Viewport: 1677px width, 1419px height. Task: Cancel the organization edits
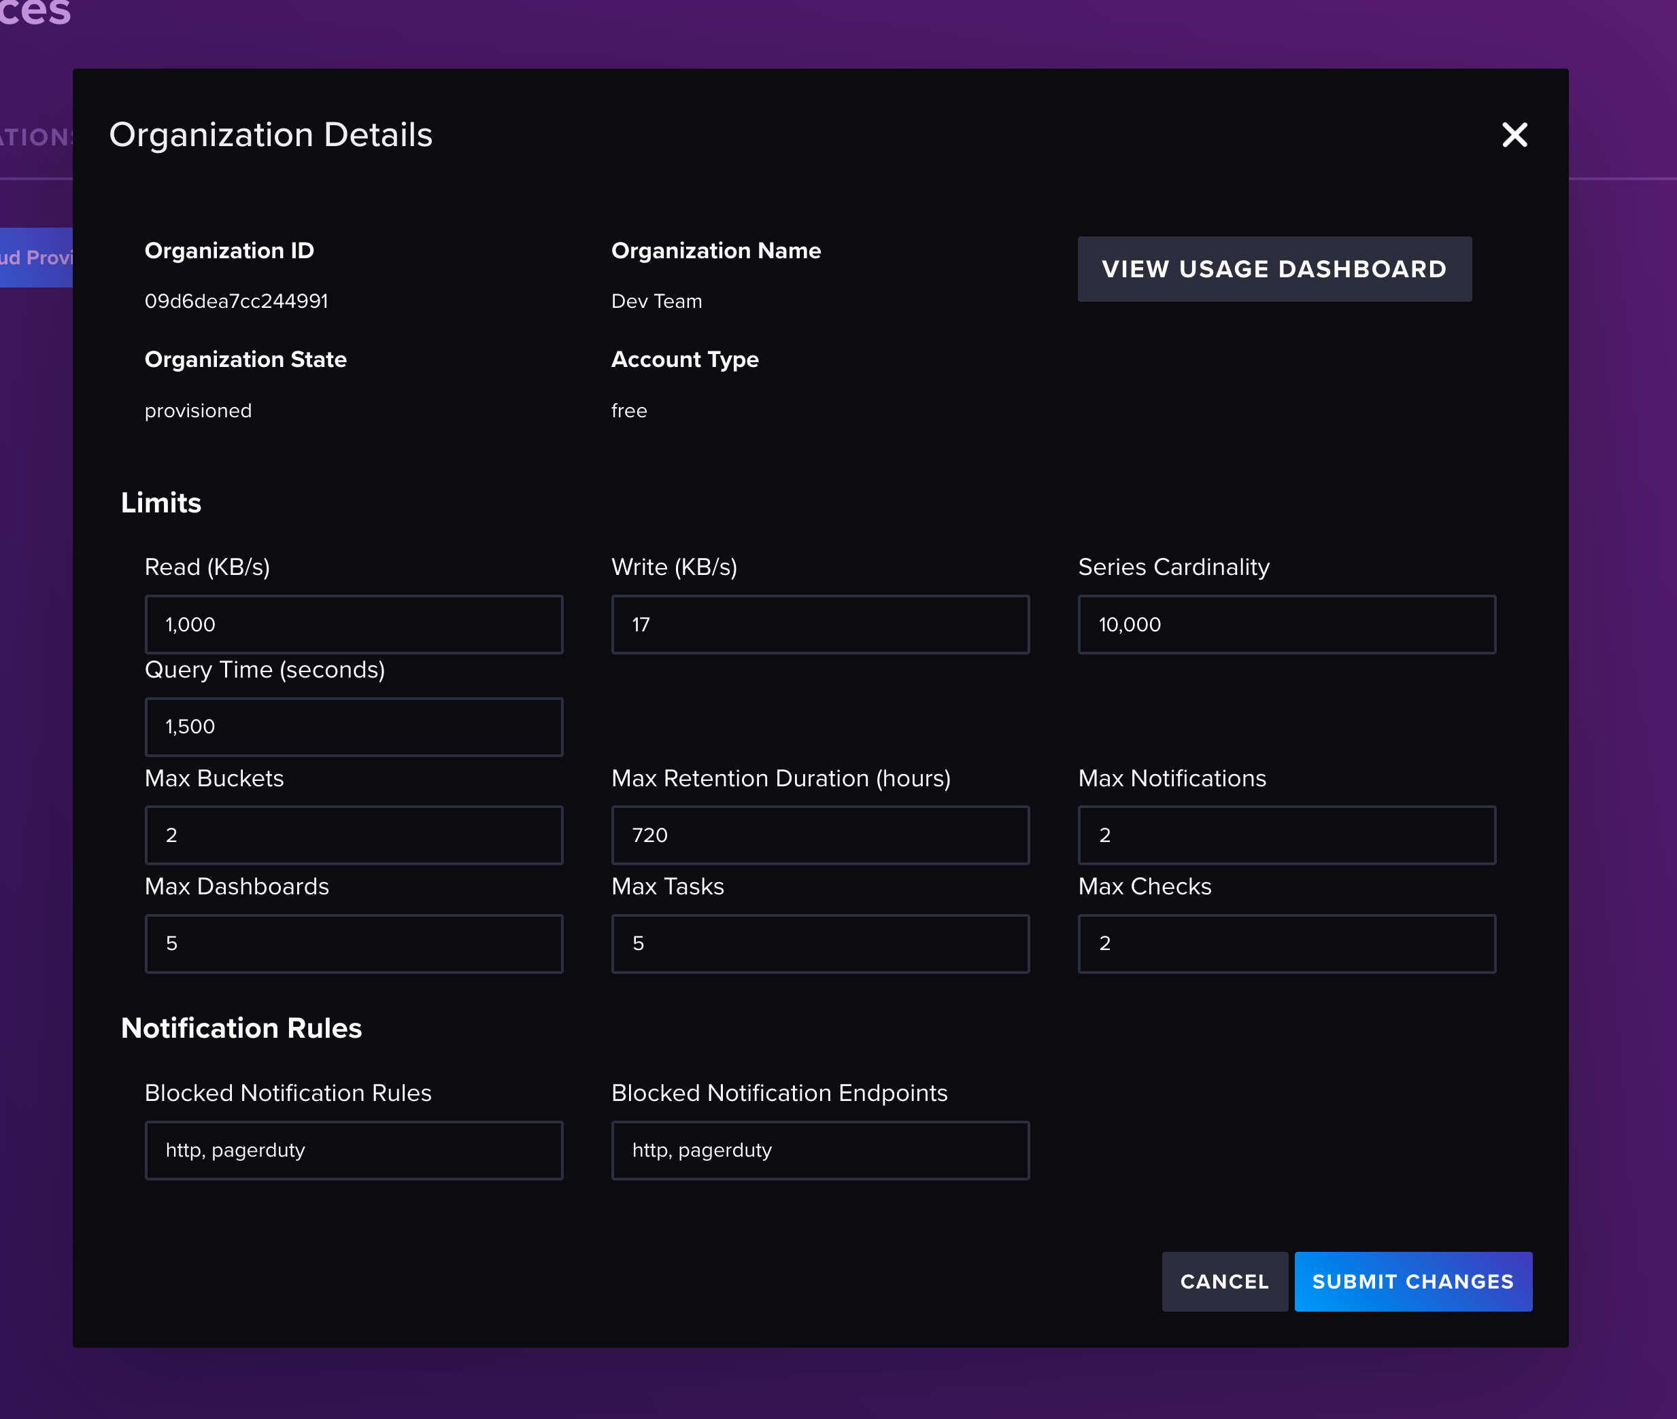[1223, 1280]
